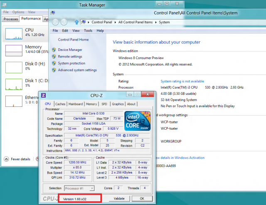Click the Device Manager shield icon
The width and height of the screenshot is (266, 205).
tap(54, 50)
